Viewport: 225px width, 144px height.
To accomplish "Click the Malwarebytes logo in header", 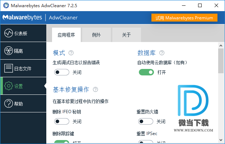I will coord(22,18).
